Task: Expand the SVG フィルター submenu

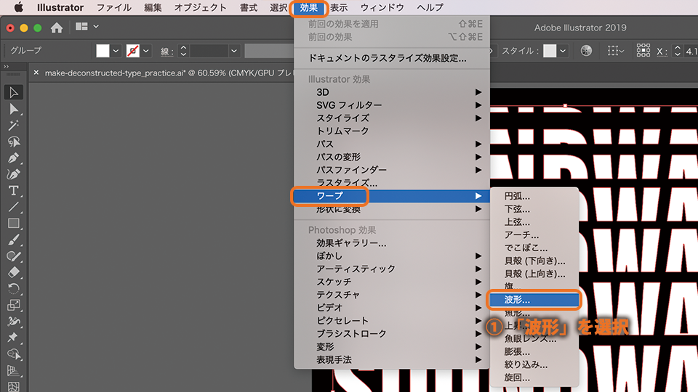Action: [x=478, y=105]
